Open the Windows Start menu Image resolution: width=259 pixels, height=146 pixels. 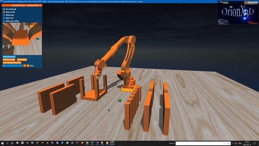2,143
